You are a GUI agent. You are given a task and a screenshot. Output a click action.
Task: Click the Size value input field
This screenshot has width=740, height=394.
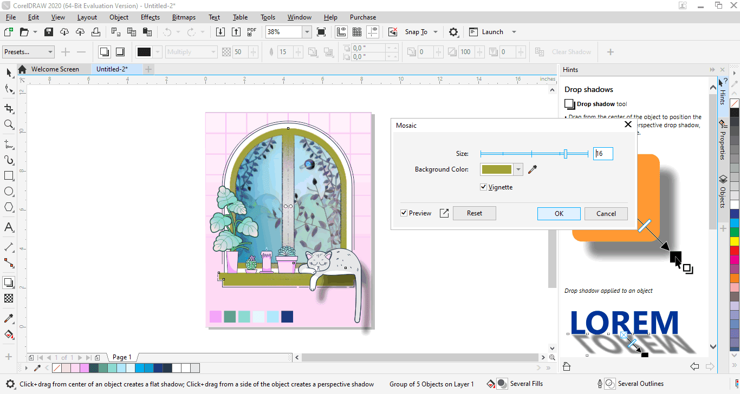pyautogui.click(x=602, y=153)
